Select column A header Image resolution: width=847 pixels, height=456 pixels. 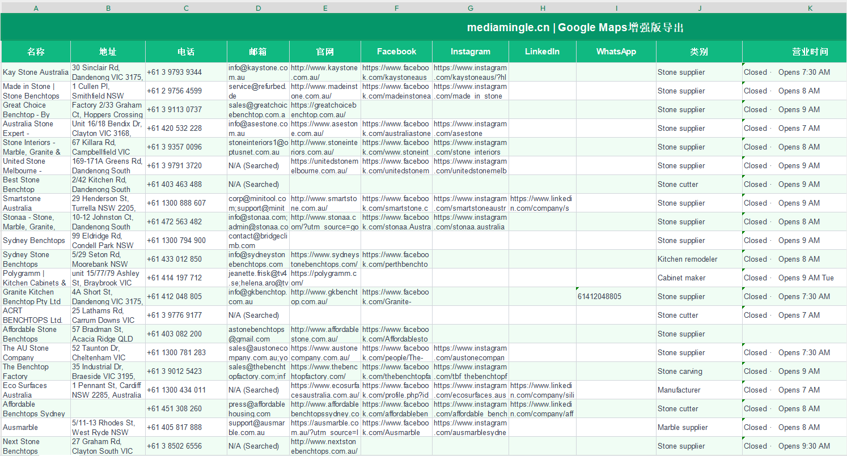[36, 8]
